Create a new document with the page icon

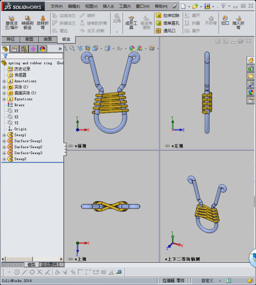[x=183, y=6]
